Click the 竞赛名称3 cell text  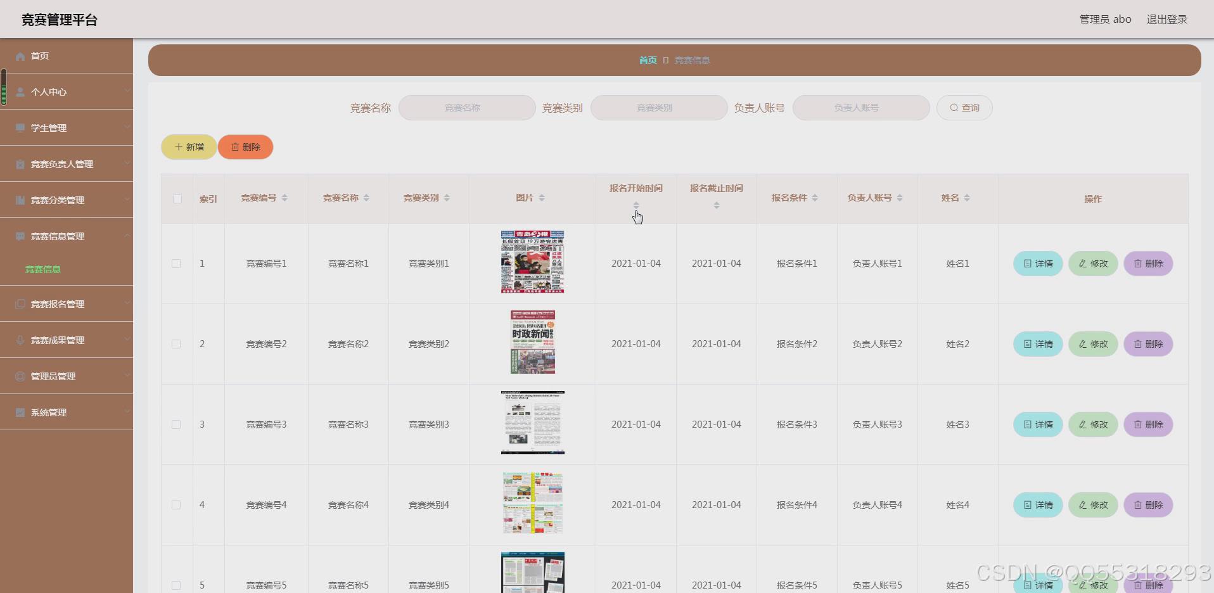348,424
